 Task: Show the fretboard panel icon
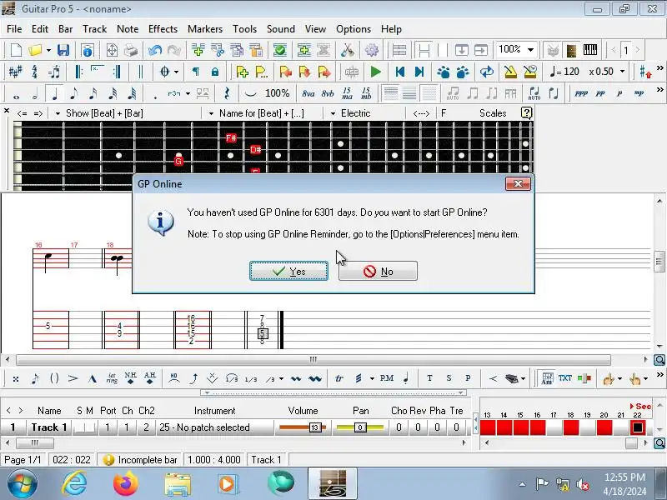[x=571, y=50]
